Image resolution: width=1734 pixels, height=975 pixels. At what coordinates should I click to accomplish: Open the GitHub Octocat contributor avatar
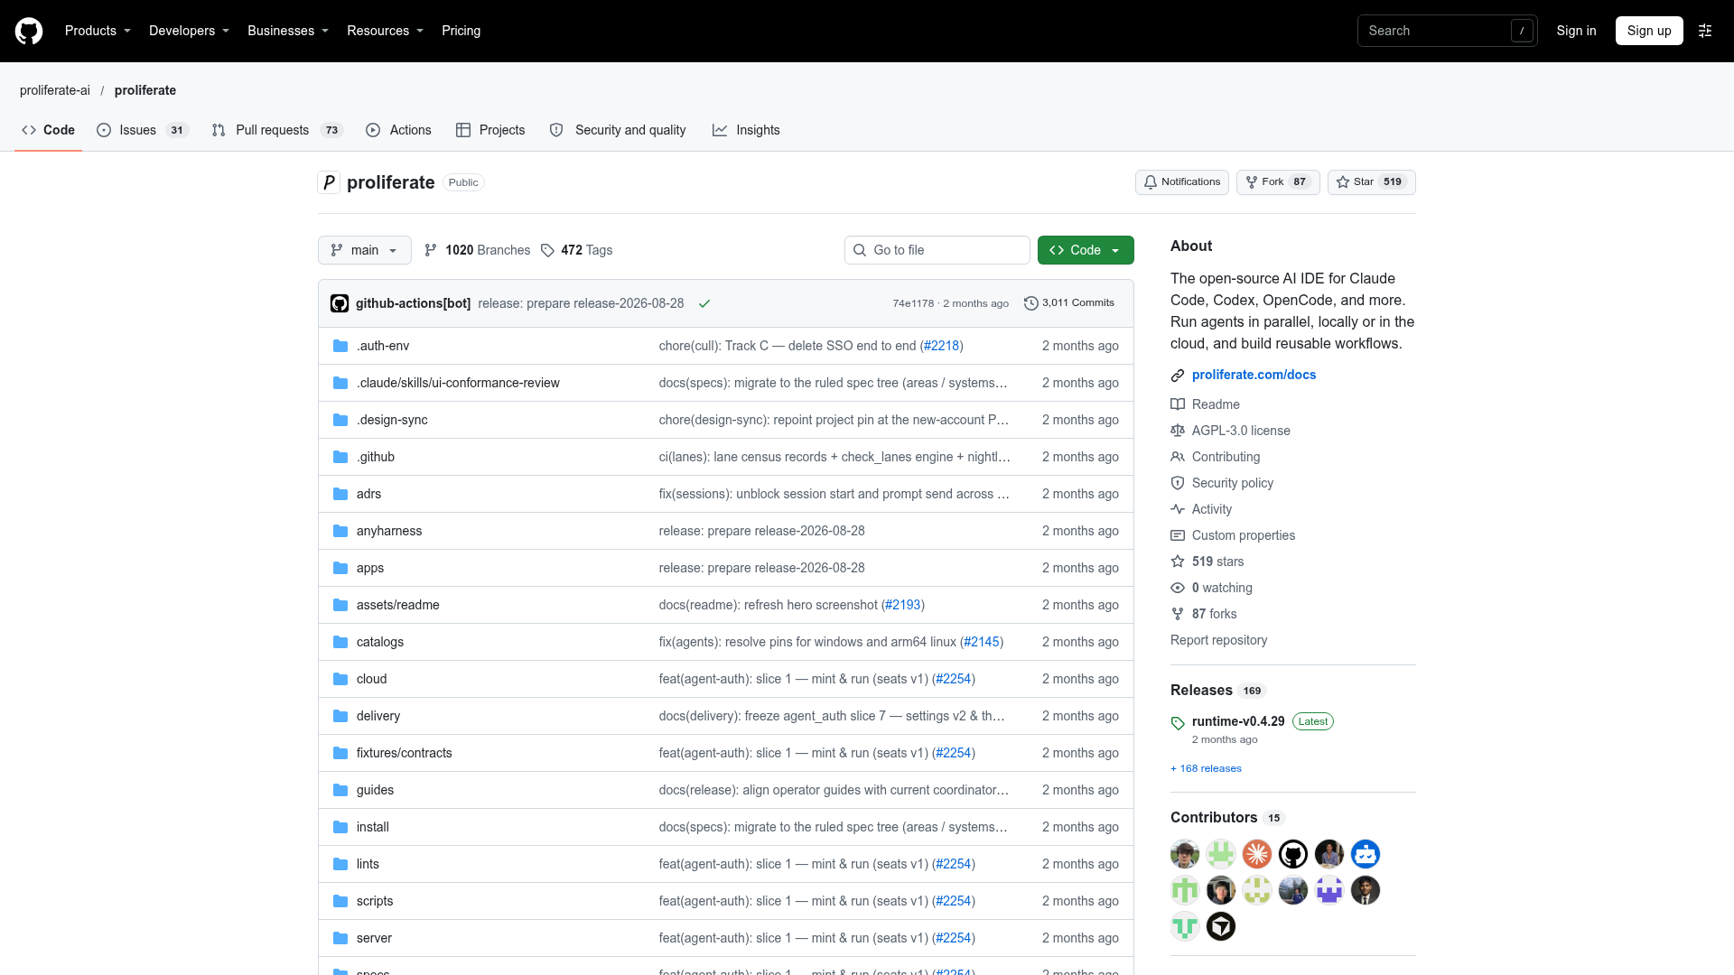pyautogui.click(x=1293, y=854)
